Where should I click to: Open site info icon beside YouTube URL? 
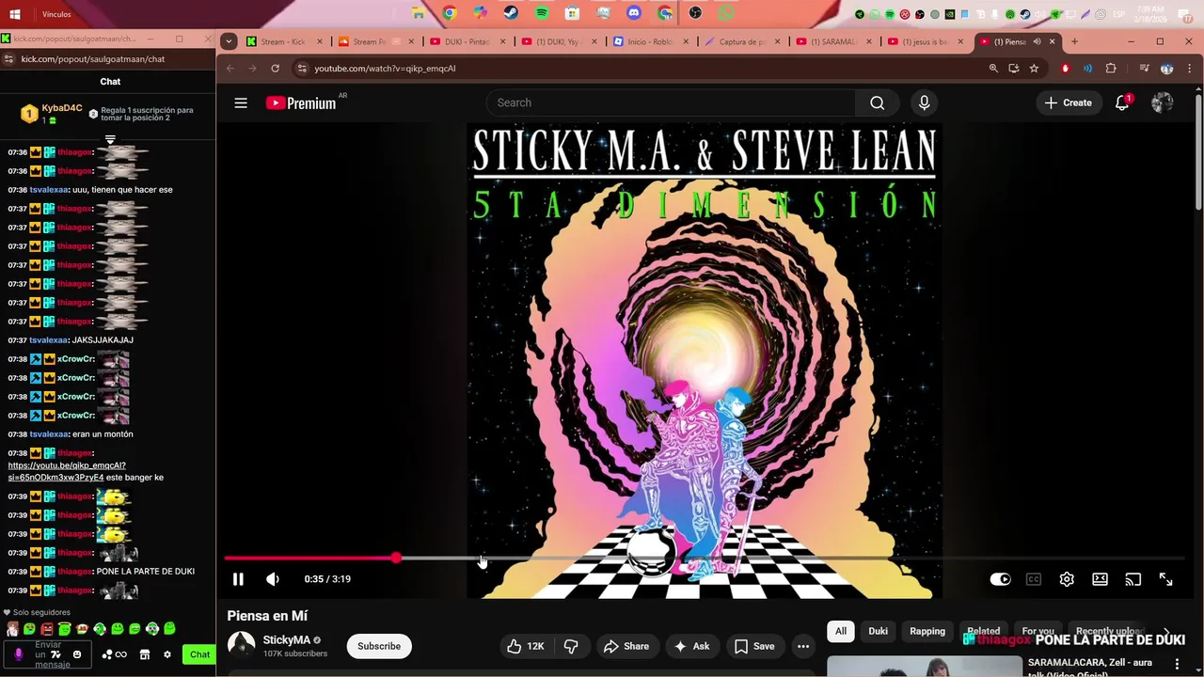point(302,69)
